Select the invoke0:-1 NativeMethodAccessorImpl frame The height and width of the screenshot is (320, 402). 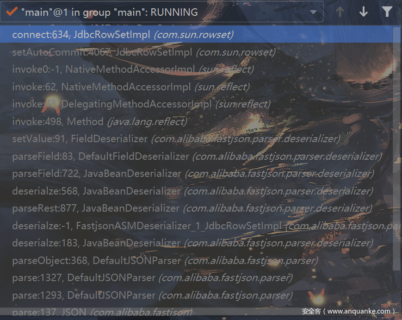coord(196,69)
